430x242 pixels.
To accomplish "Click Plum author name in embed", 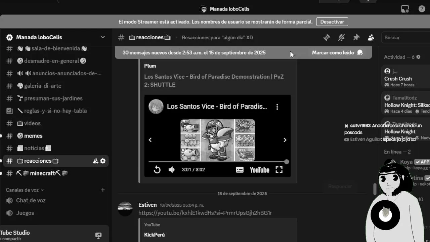I will point(150,66).
